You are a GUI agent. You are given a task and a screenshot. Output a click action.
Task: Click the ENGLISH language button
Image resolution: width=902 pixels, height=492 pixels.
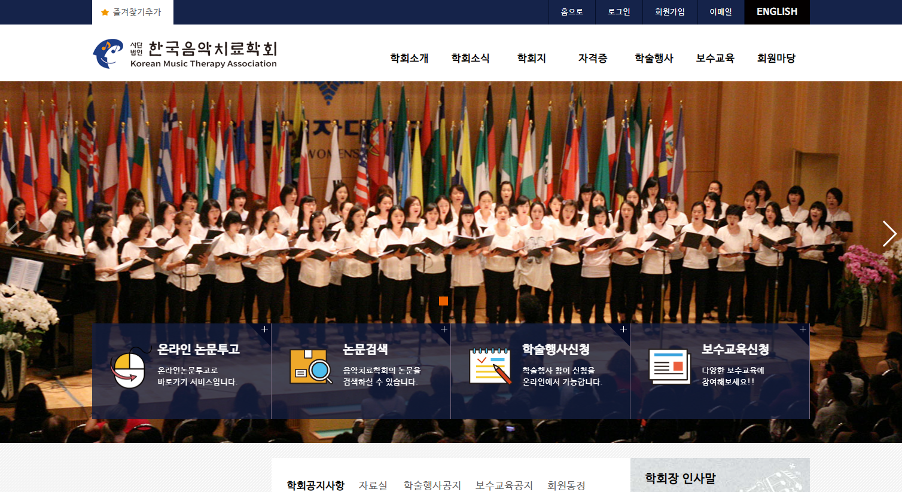tap(777, 12)
